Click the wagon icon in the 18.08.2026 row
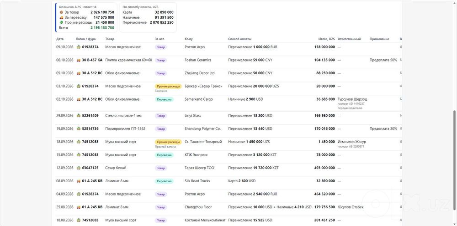 click(x=79, y=220)
